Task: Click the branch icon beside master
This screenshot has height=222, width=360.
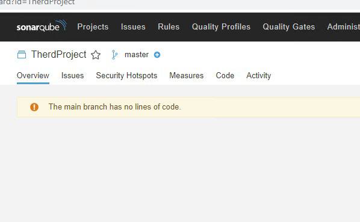Action: 114,55
